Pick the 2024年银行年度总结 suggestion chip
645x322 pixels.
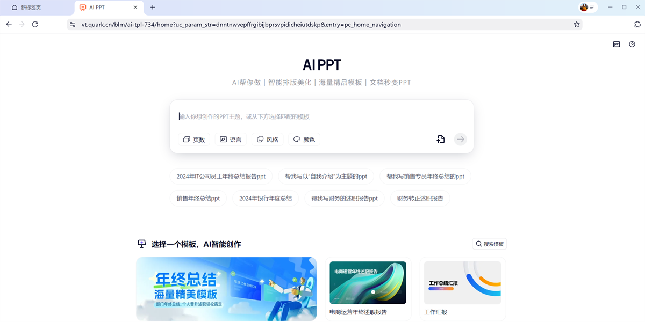click(266, 198)
